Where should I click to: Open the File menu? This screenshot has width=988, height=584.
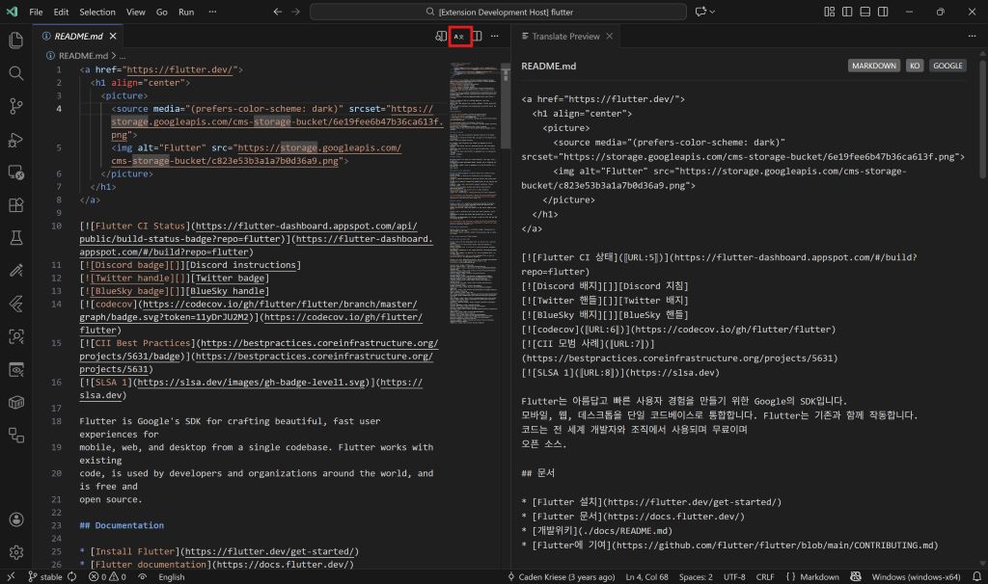(36, 12)
